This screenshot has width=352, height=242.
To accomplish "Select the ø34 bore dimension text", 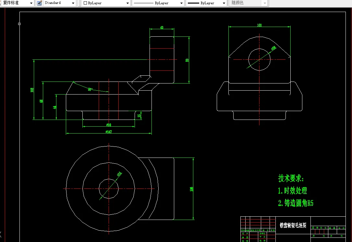I will click(x=119, y=174).
